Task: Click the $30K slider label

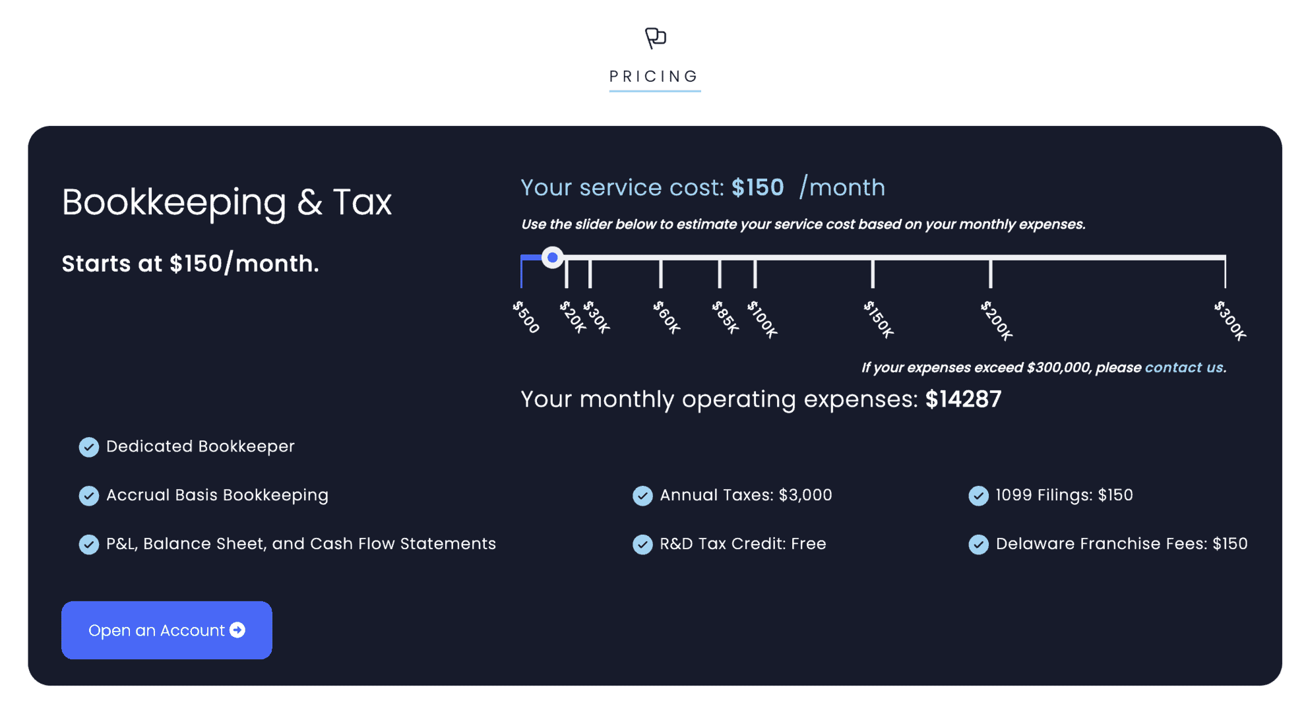Action: (597, 318)
